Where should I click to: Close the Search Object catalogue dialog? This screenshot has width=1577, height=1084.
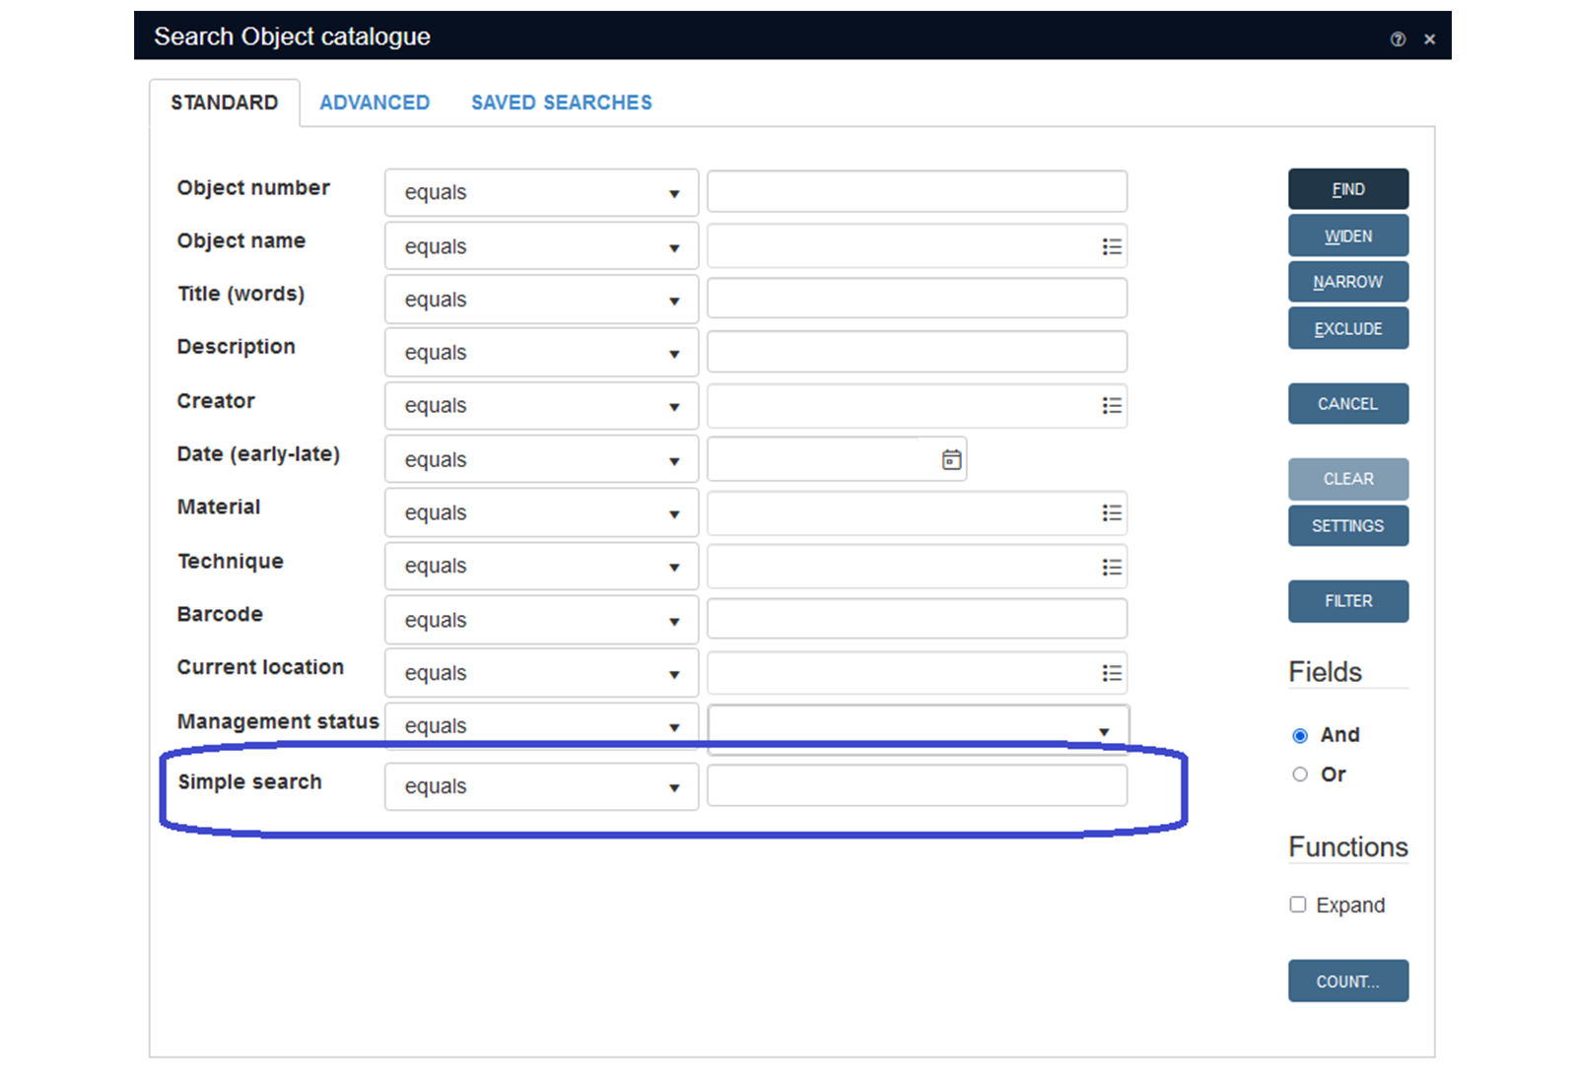(x=1429, y=39)
